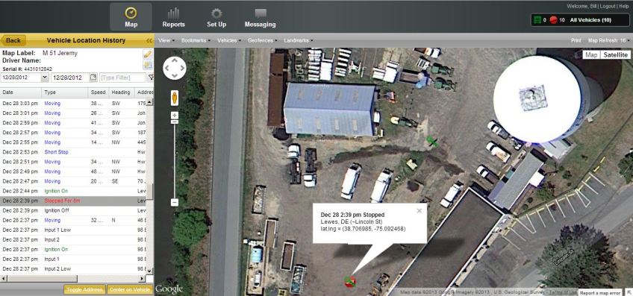Viewport: 633px width, 296px height.
Task: Open the Set Up section
Action: tap(216, 17)
